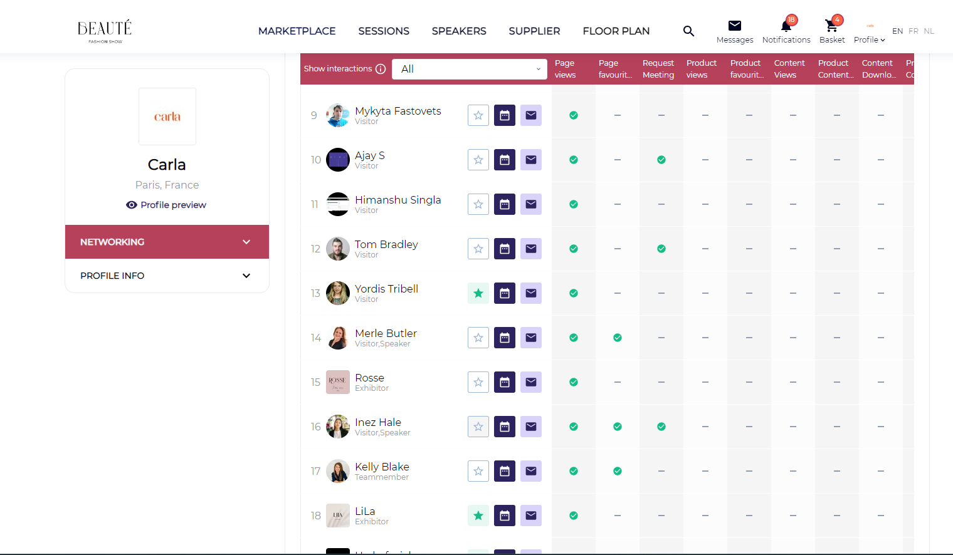Message Tom Bradley via envelope icon
This screenshot has height=555, width=953.
tap(531, 249)
